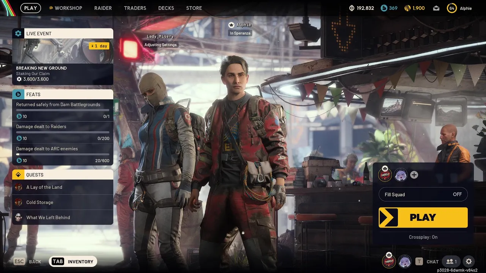Click the Alphie squad leader nameplate

[244, 25]
